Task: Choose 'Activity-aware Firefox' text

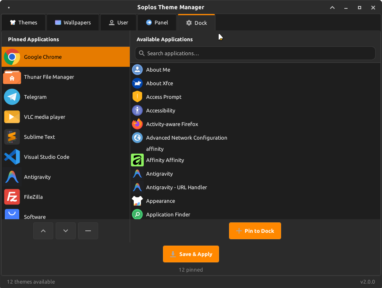Action: point(172,124)
